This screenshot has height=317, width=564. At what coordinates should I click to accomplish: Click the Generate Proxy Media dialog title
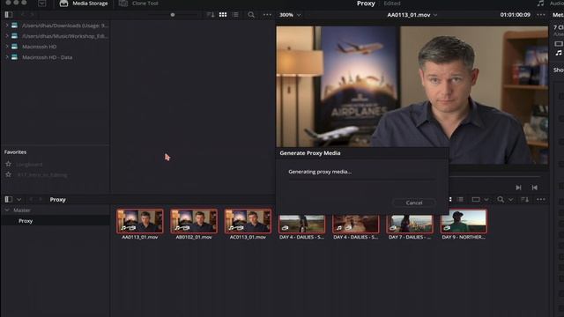point(310,152)
